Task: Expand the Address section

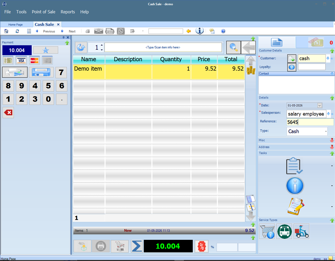Action: (332, 147)
